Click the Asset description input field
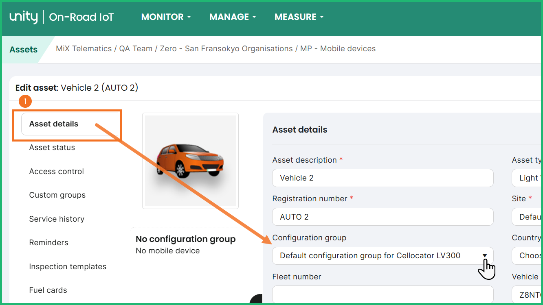The height and width of the screenshot is (305, 543). point(383,178)
